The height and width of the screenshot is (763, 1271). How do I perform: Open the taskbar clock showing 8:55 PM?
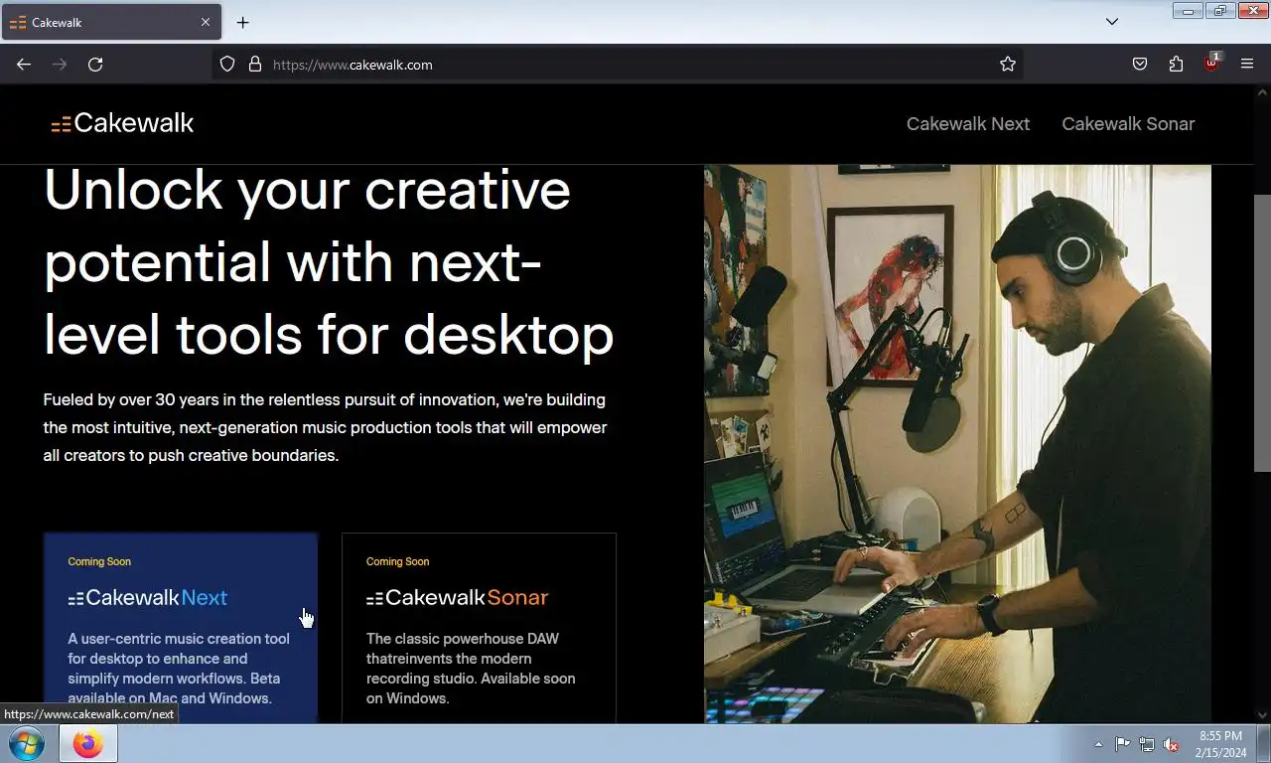(1220, 744)
